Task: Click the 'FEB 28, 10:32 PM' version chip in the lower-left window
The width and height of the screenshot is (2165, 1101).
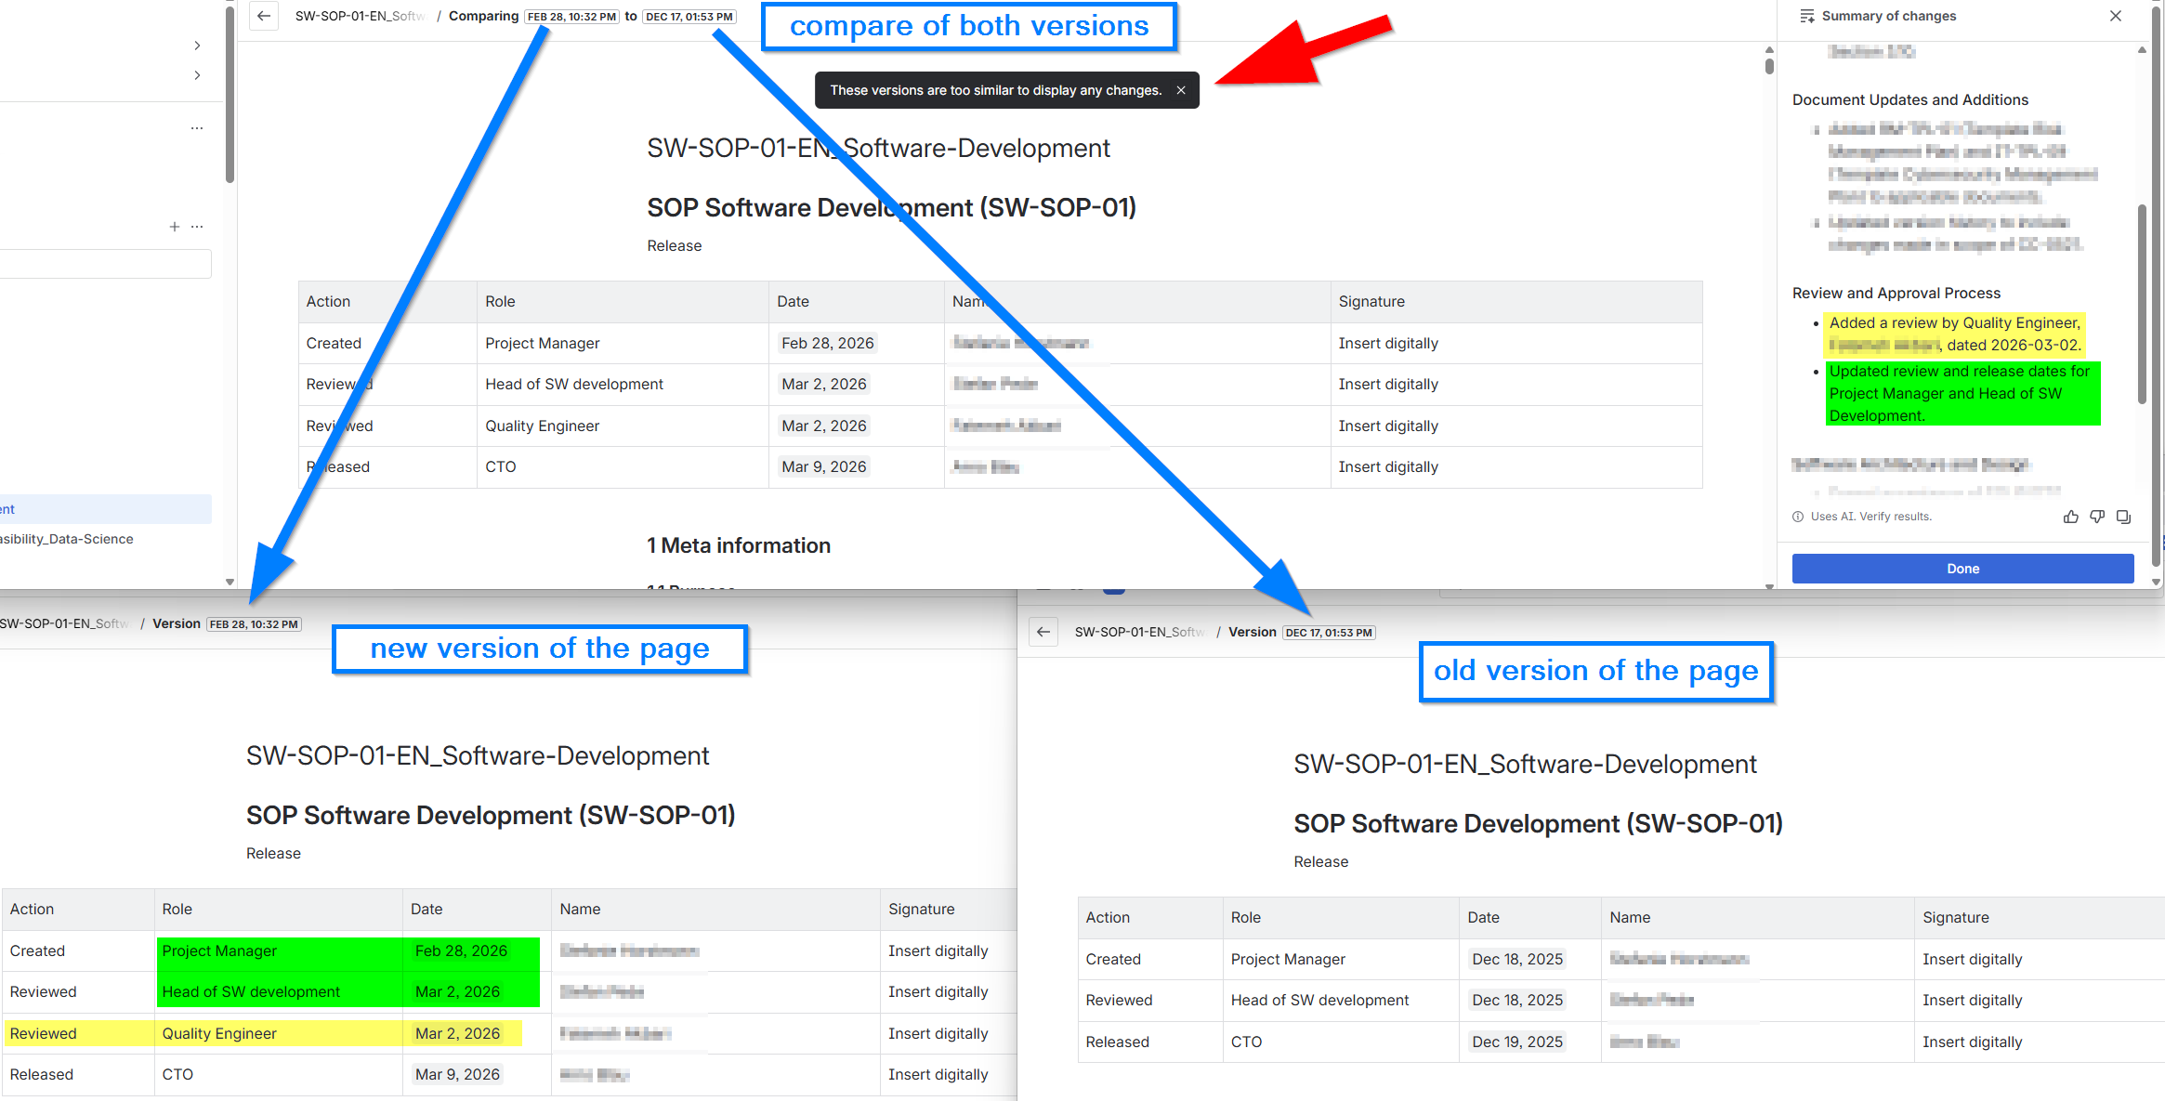Action: pos(254,624)
